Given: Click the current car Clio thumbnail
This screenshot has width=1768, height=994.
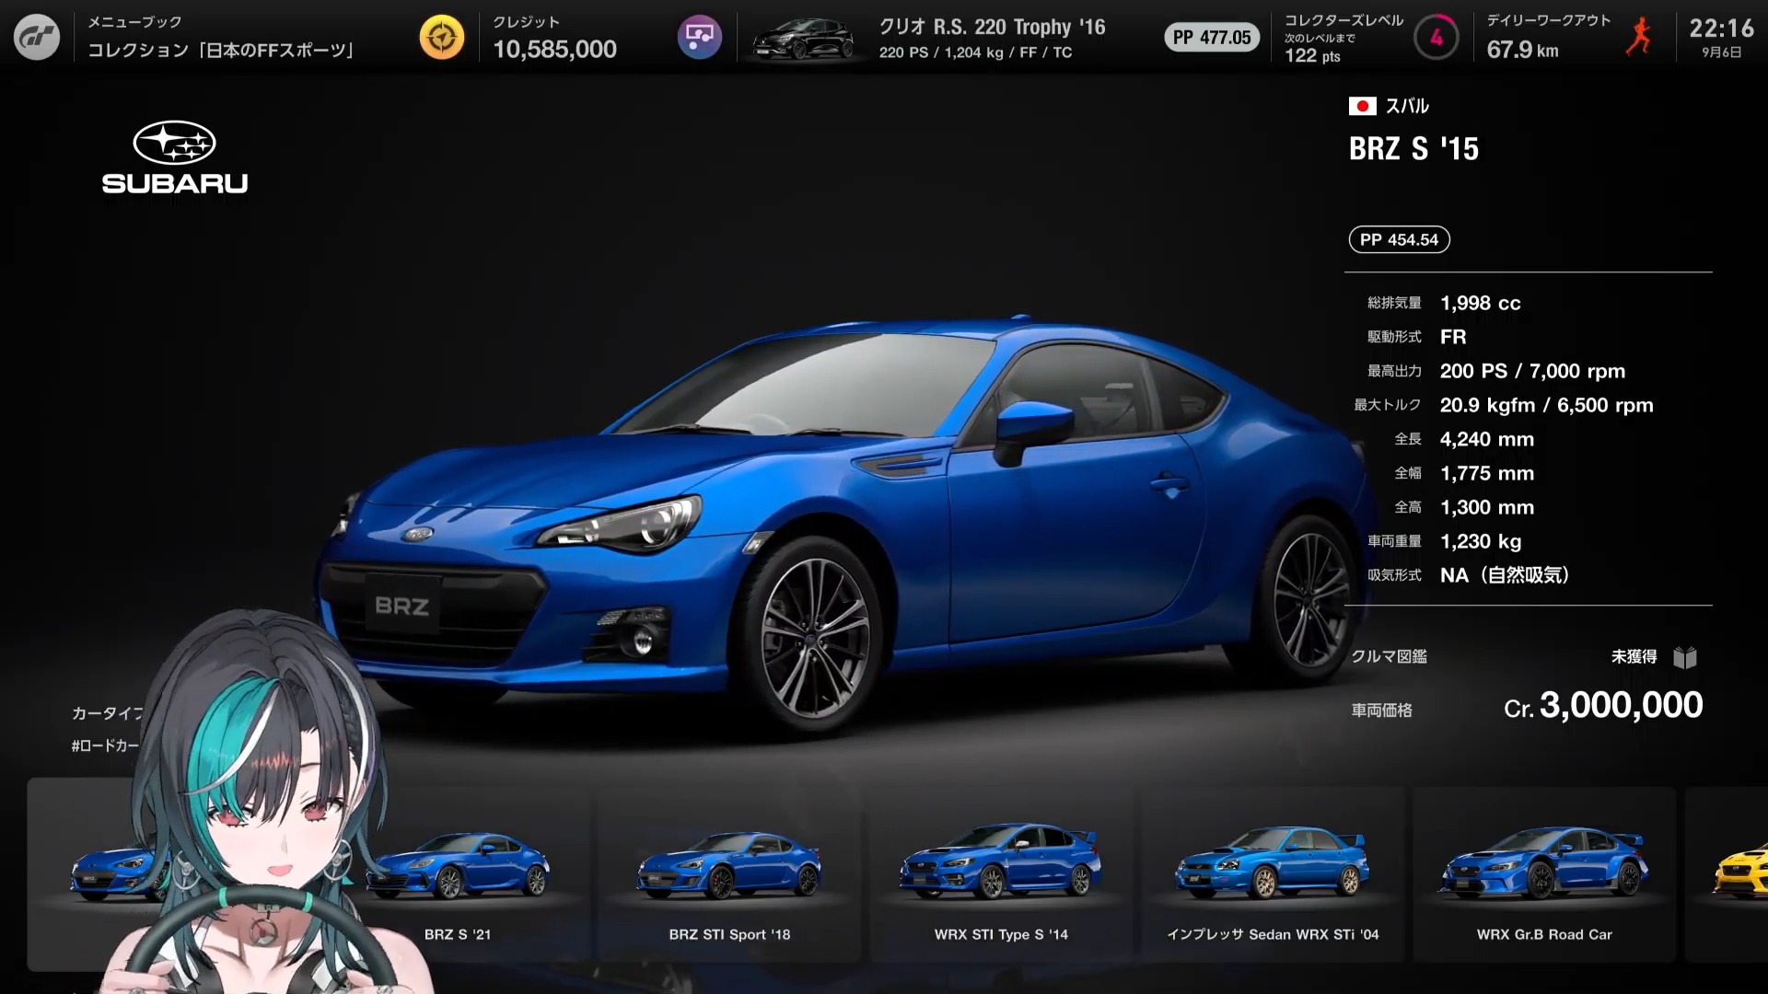Looking at the screenshot, I should (x=803, y=39).
